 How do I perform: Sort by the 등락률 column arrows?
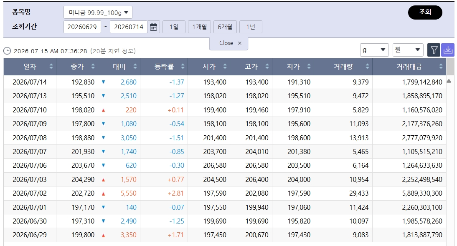(183, 67)
